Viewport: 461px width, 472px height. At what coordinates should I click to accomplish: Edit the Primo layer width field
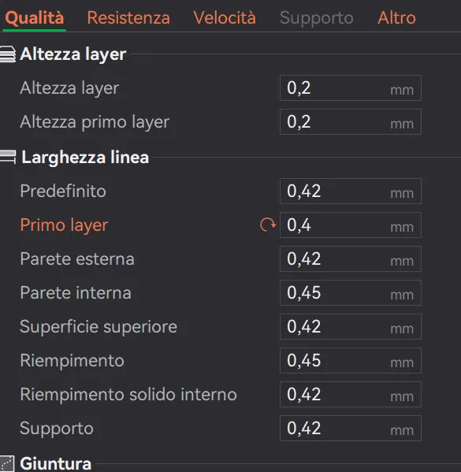[351, 225]
